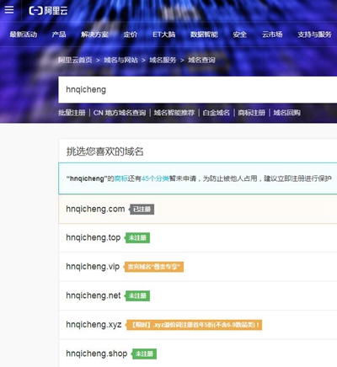Viewport: 337px width, 367px height.
Task: Click the .xyz promotion badge
Action: [x=194, y=325]
